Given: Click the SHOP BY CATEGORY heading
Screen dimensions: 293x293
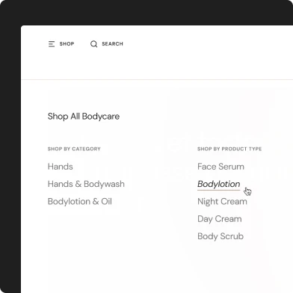Looking at the screenshot, I should click(74, 149).
